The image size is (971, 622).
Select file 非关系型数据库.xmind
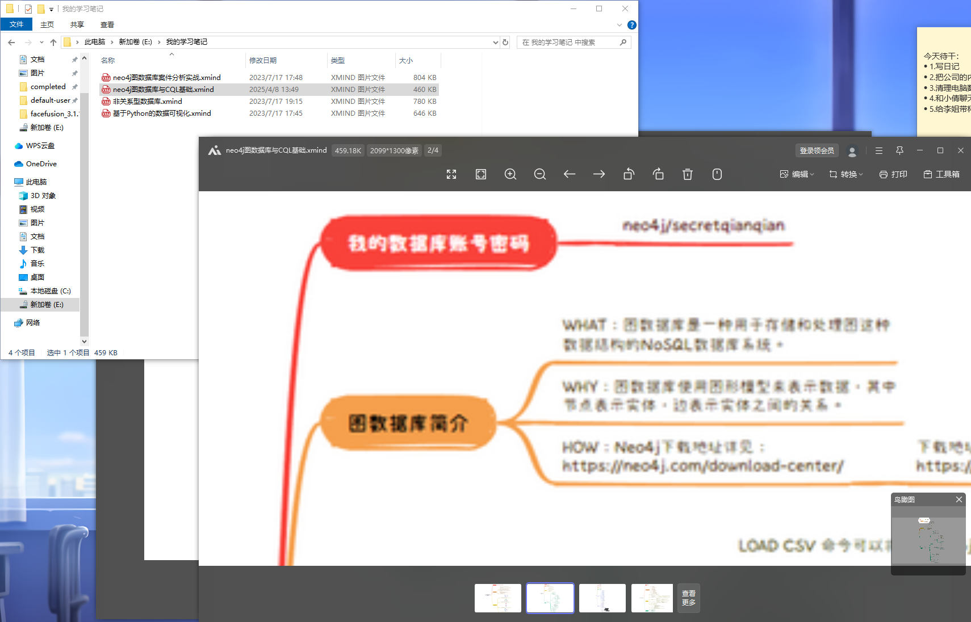point(147,101)
